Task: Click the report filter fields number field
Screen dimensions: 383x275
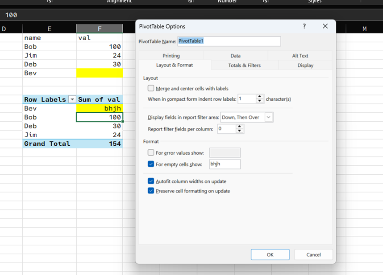Action: (x=227, y=129)
